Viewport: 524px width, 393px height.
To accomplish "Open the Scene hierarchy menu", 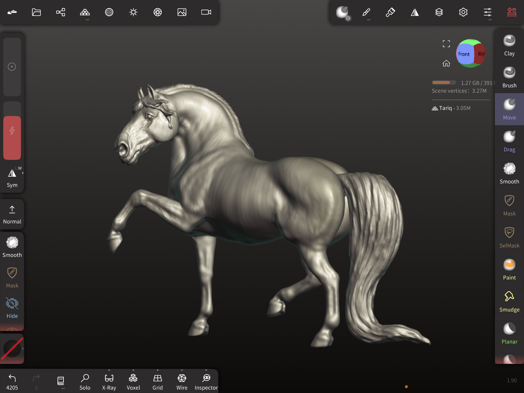I will [61, 12].
